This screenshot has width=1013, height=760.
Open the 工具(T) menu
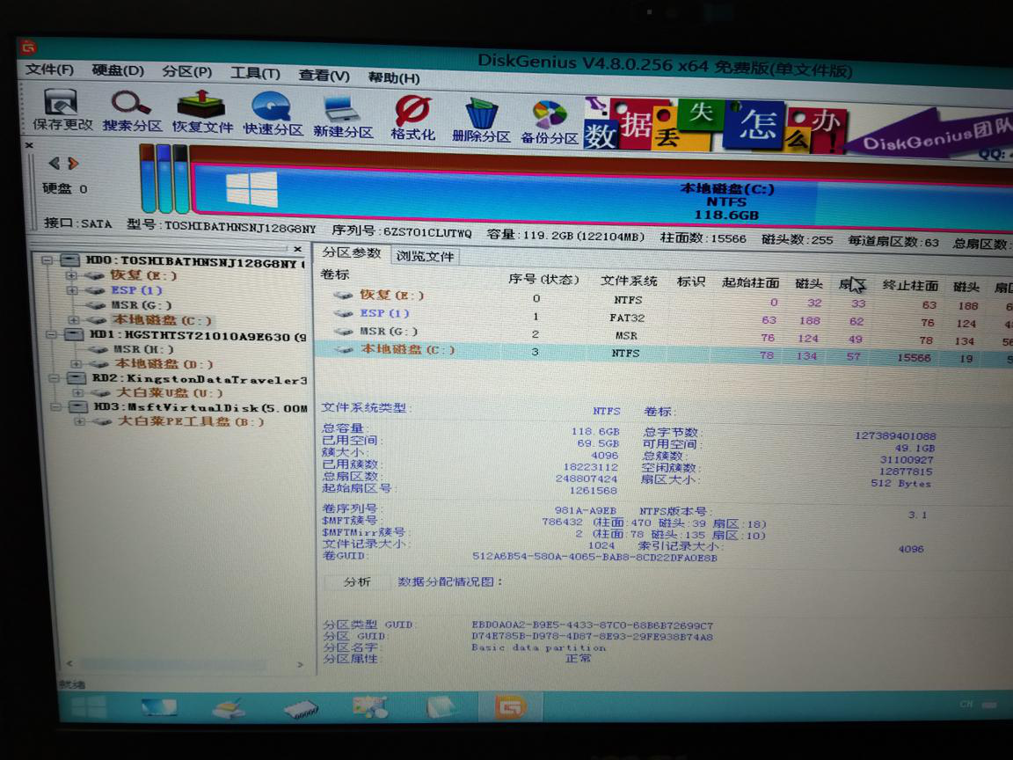(255, 74)
